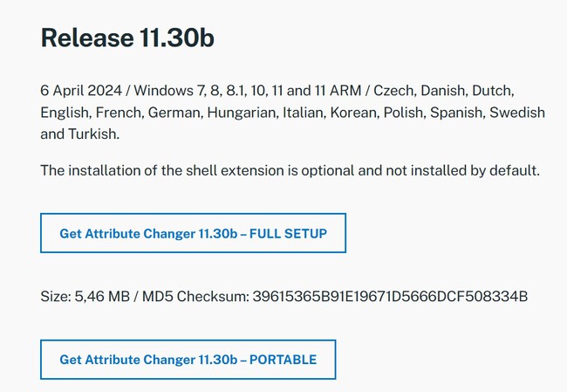567x392 pixels.
Task: Click the 6 April 2024 release date
Action: click(x=81, y=91)
